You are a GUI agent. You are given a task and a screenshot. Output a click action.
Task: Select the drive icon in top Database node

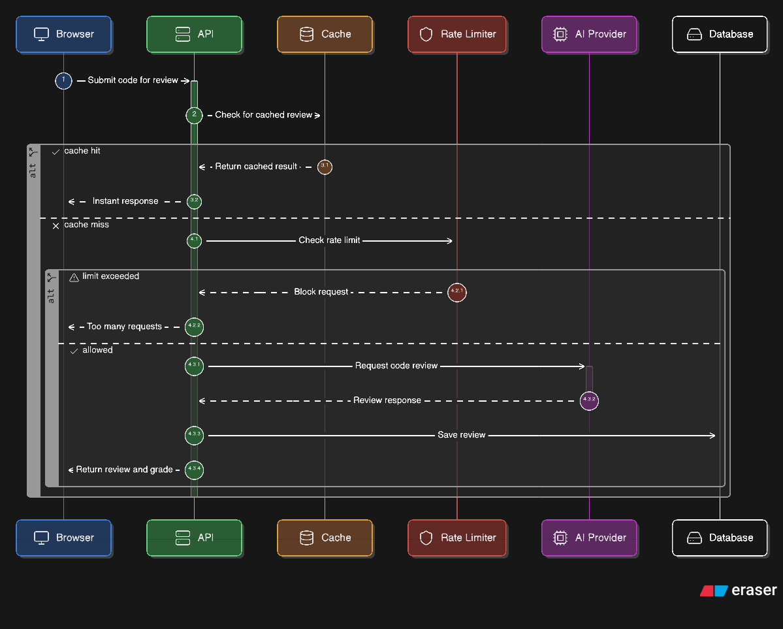[694, 35]
